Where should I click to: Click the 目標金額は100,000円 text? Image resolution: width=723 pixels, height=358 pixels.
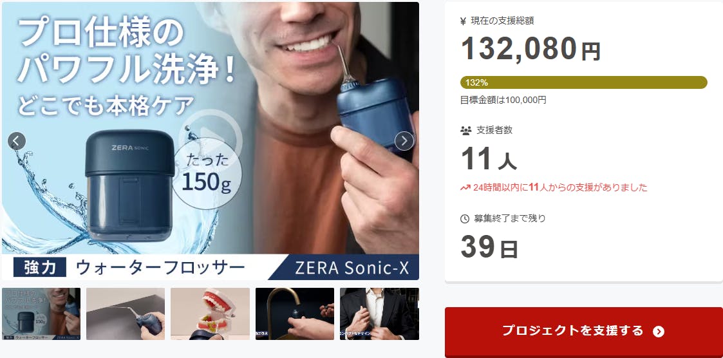pyautogui.click(x=503, y=100)
